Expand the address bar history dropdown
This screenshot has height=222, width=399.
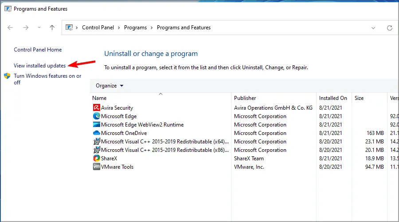pyautogui.click(x=373, y=28)
